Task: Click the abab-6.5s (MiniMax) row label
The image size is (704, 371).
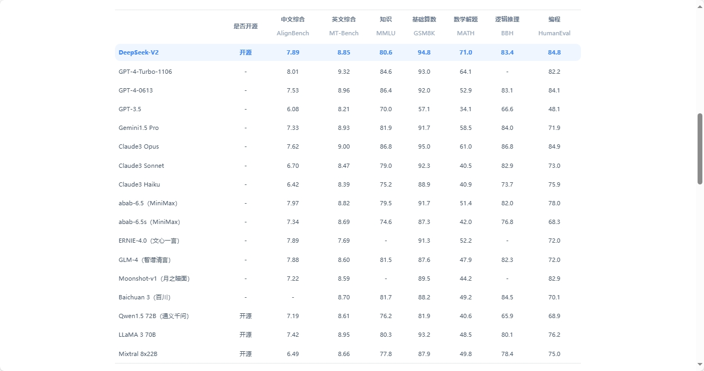Action: (x=149, y=222)
